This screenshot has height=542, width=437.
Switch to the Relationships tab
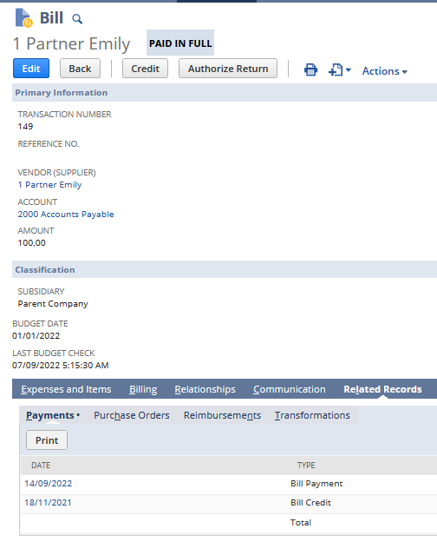[x=205, y=389]
